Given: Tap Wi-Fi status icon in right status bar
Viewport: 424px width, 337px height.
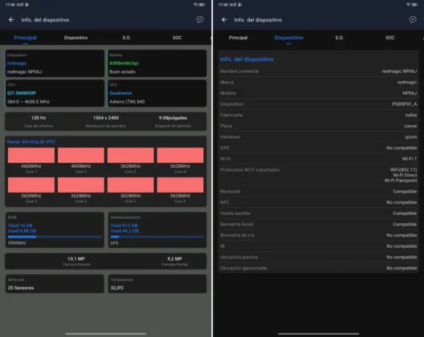Looking at the screenshot, I should pos(408,5).
